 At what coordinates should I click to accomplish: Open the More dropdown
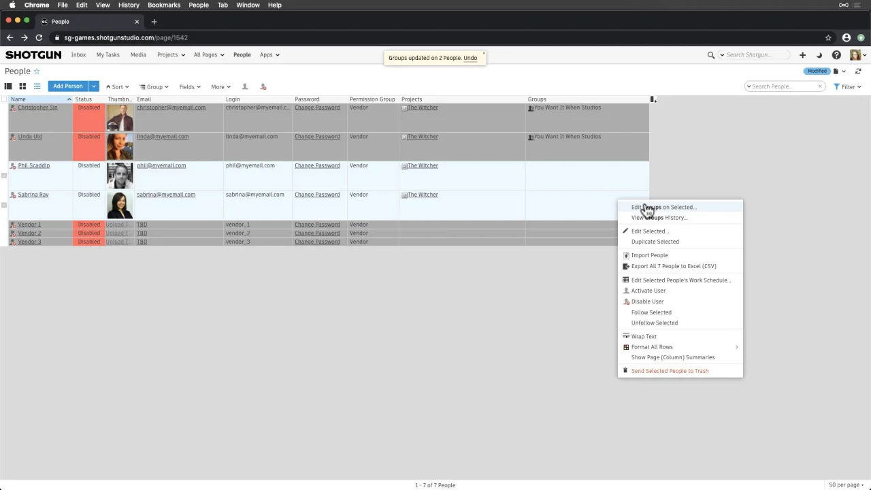click(x=220, y=87)
